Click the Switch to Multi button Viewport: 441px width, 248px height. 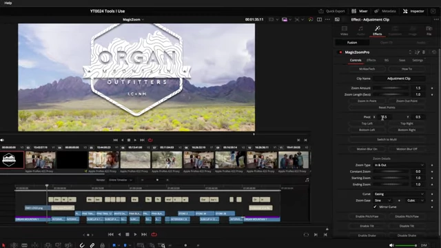coord(387,139)
